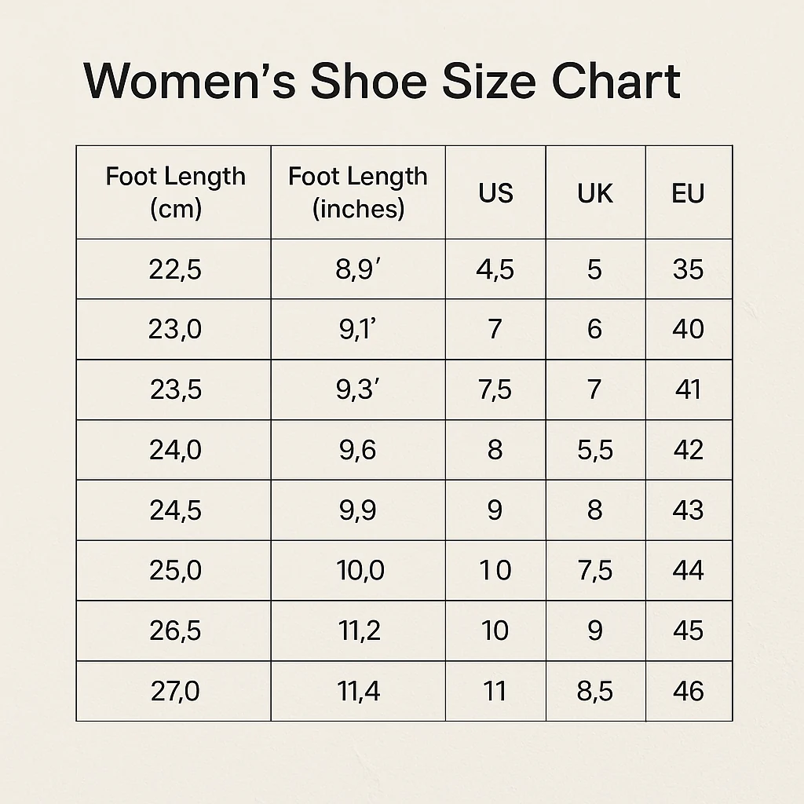Image resolution: width=804 pixels, height=804 pixels.
Task: Click the EU size 40 cell
Action: tap(689, 329)
